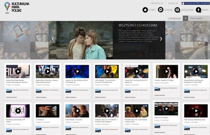Play the glowing KULTURA logo video

(x=18, y=111)
